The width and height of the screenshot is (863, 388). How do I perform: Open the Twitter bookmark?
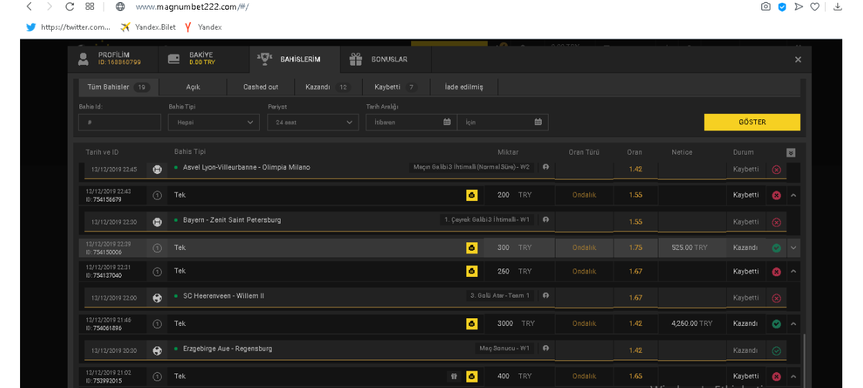68,27
